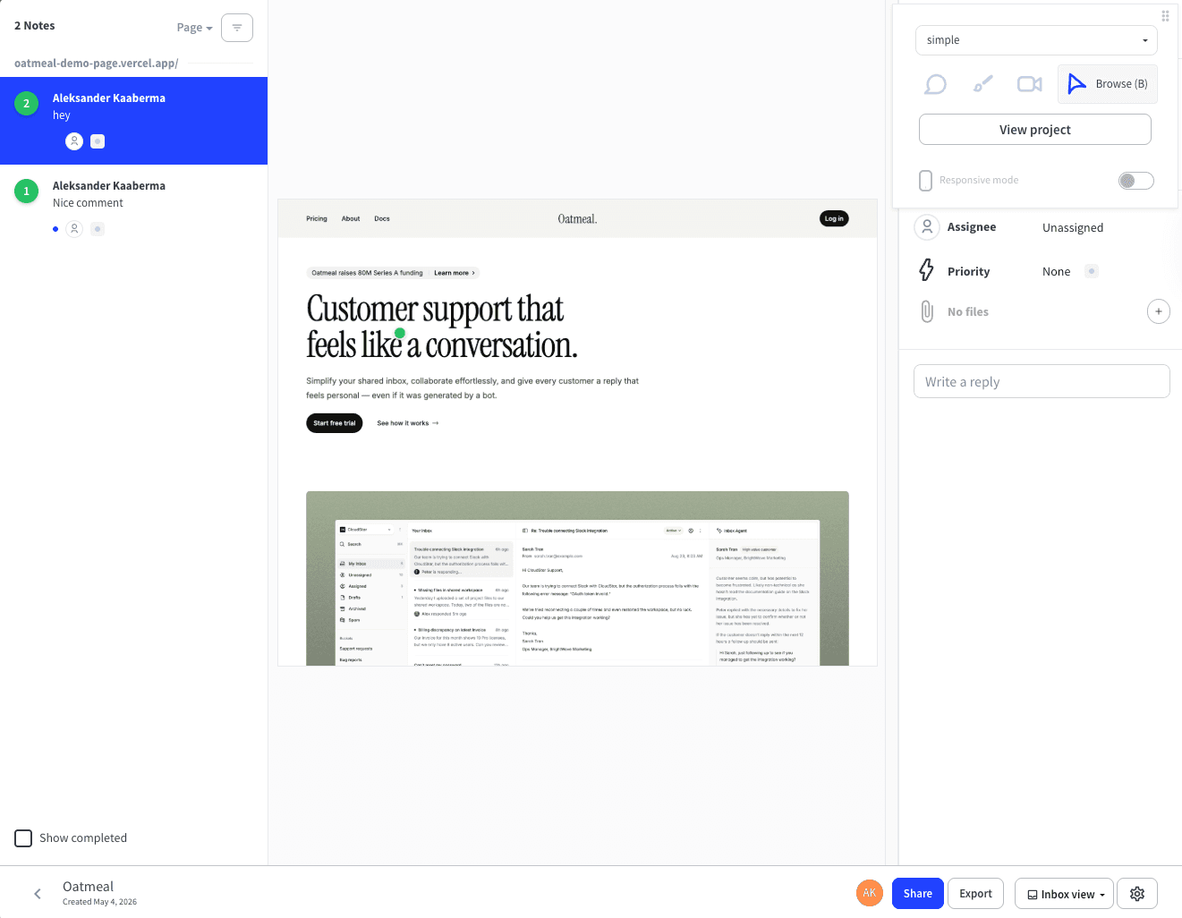Screen dimensions: 1182x918
Task: Open the Page sorting dropdown
Action: click(195, 28)
